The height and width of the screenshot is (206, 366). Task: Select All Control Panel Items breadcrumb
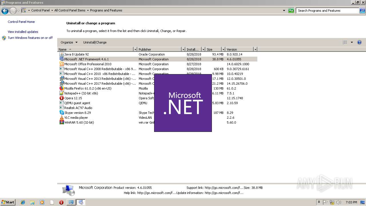pos(70,10)
